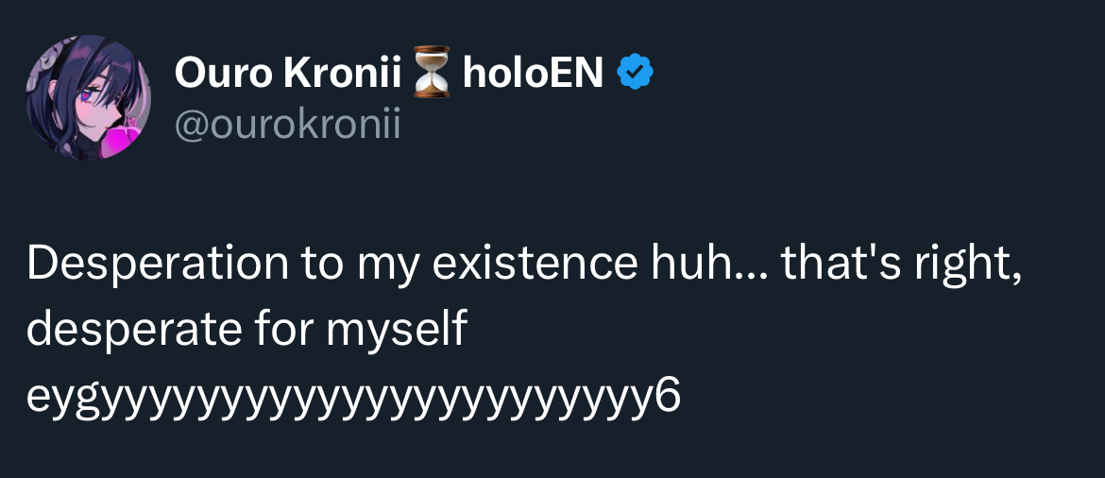1105x478 pixels.
Task: Open Ouro Kronii's profile avatar
Action: point(87,97)
